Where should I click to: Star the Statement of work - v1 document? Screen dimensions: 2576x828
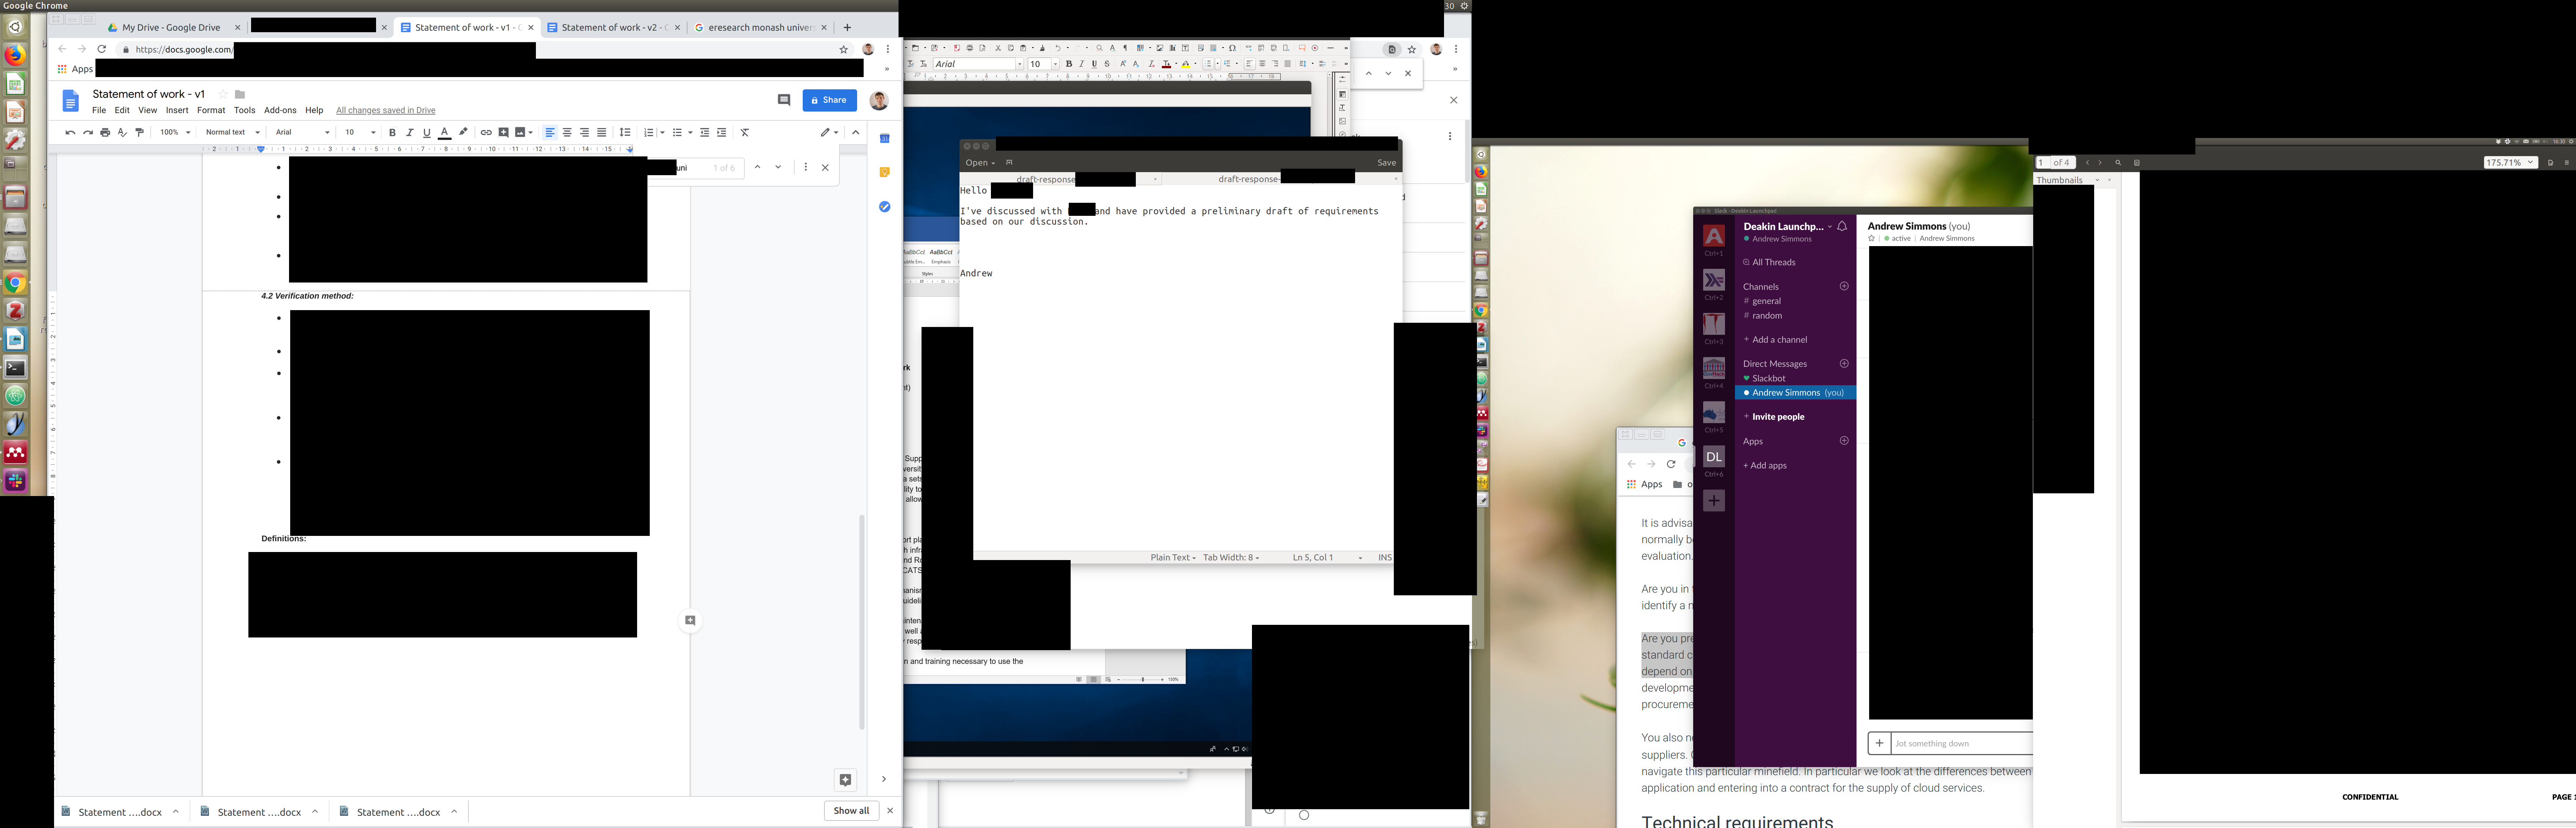223,94
